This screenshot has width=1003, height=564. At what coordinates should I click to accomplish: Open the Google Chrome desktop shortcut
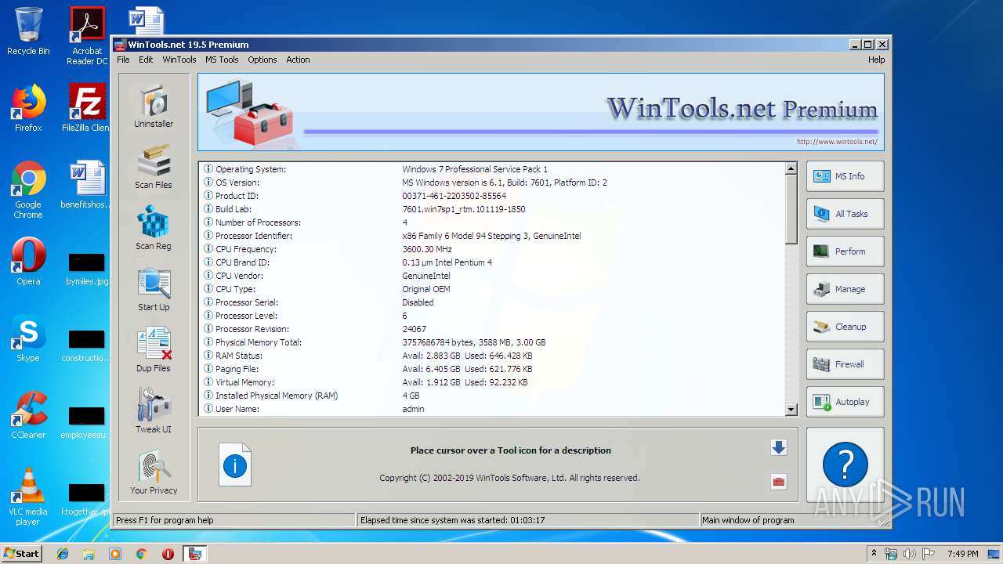point(28,190)
